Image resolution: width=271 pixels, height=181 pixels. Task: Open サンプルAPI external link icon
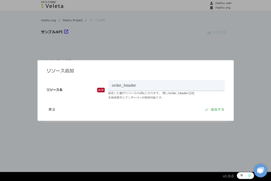pyautogui.click(x=66, y=32)
